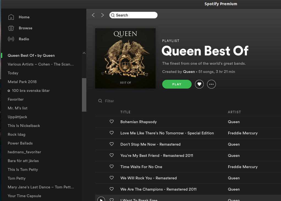Open hedmans_favoriter playlist
281x201 pixels.
coord(24,152)
